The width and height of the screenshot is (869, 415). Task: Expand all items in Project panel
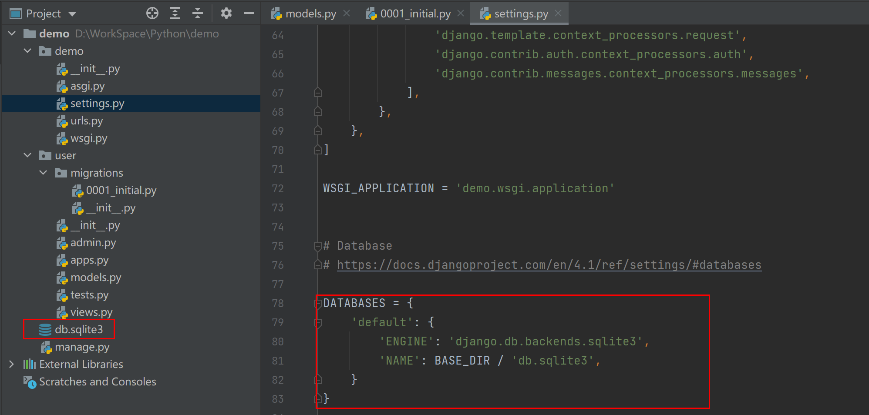pyautogui.click(x=175, y=13)
